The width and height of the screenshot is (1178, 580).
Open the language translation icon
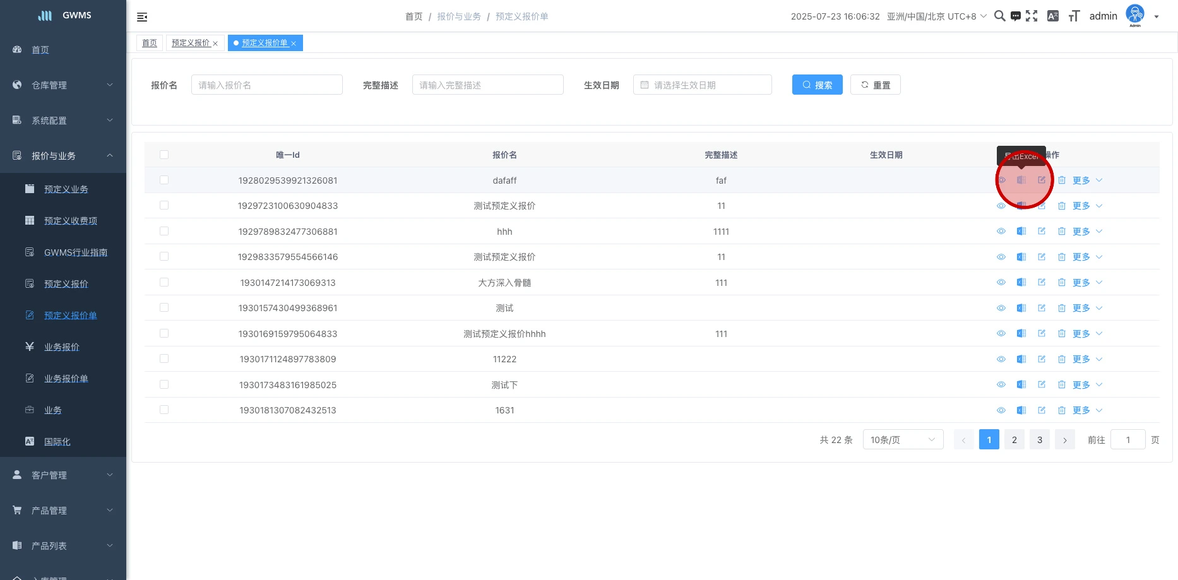point(1052,16)
